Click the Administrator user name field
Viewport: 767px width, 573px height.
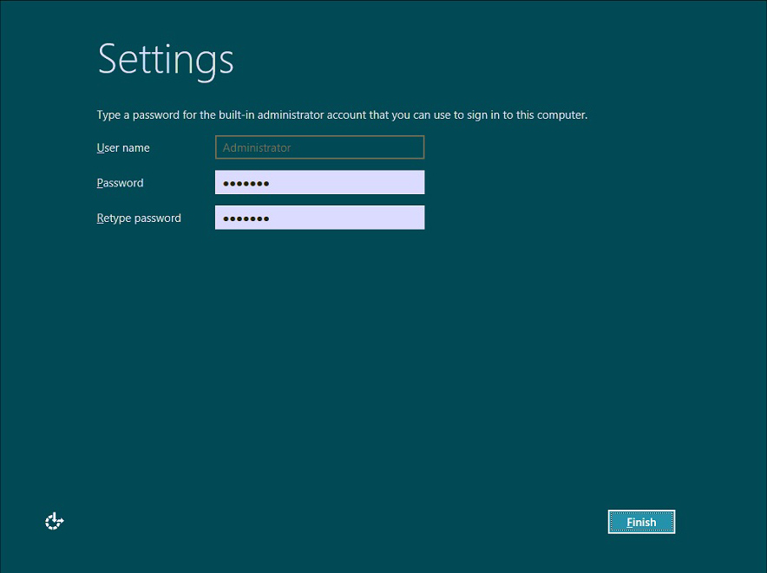click(319, 147)
